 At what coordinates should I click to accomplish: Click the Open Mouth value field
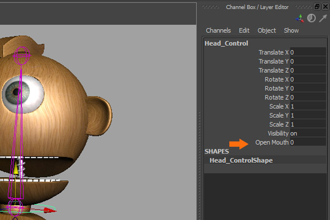click(308, 142)
